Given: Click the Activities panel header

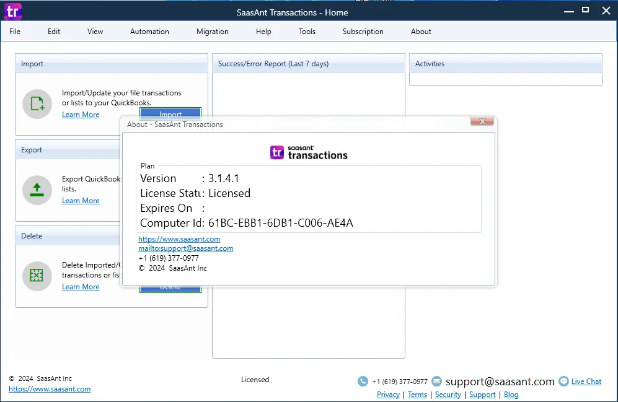Looking at the screenshot, I should click(506, 64).
